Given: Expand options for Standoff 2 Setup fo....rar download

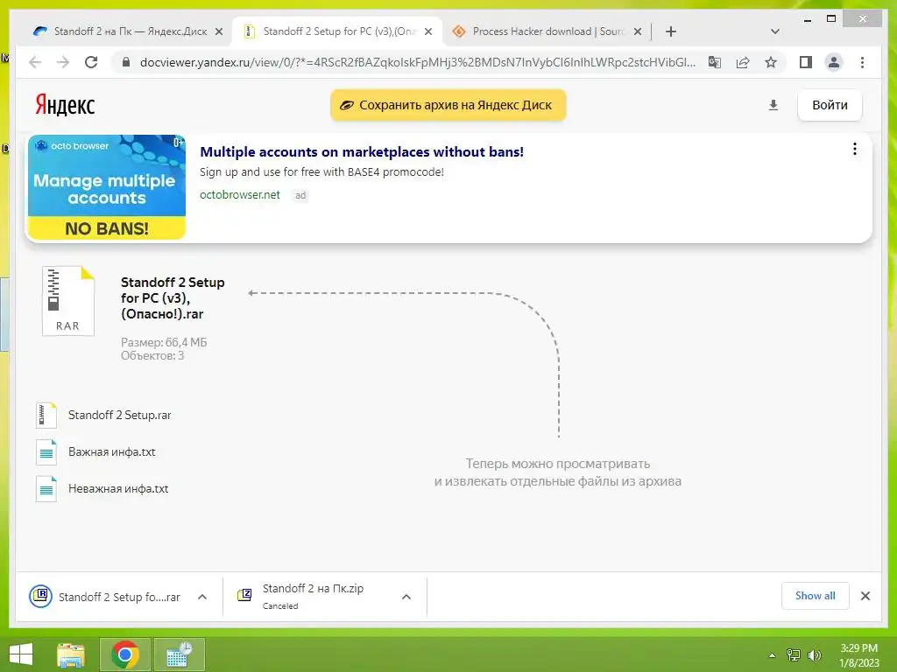Looking at the screenshot, I should [x=202, y=597].
